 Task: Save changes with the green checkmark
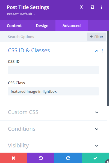95,158
